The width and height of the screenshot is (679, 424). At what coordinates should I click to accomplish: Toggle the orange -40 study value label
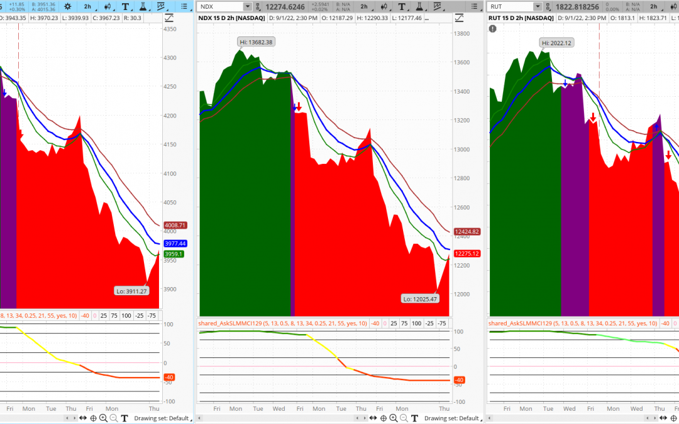coord(459,379)
